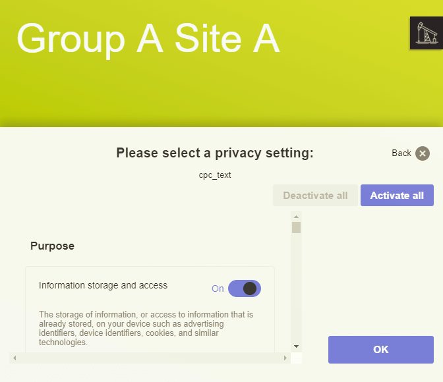This screenshot has height=382, width=443.
Task: Click the Group A Site A heading
Action: (148, 38)
